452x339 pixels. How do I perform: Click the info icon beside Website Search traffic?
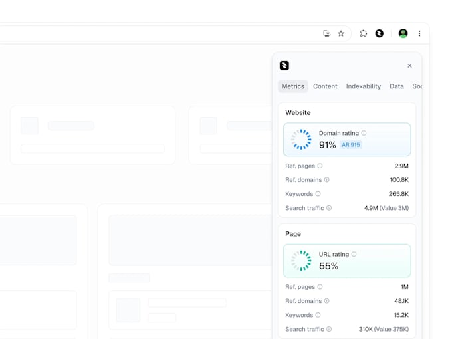pyautogui.click(x=329, y=208)
